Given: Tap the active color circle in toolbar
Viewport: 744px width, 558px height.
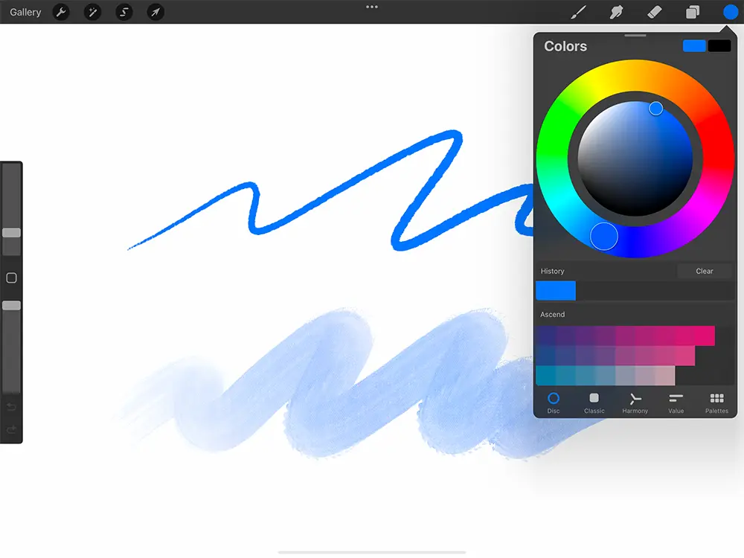Looking at the screenshot, I should (x=730, y=12).
